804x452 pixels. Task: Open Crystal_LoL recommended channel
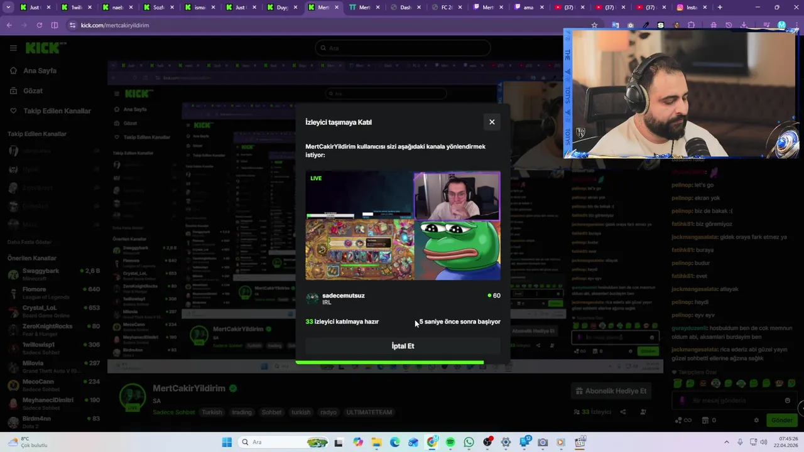point(53,311)
